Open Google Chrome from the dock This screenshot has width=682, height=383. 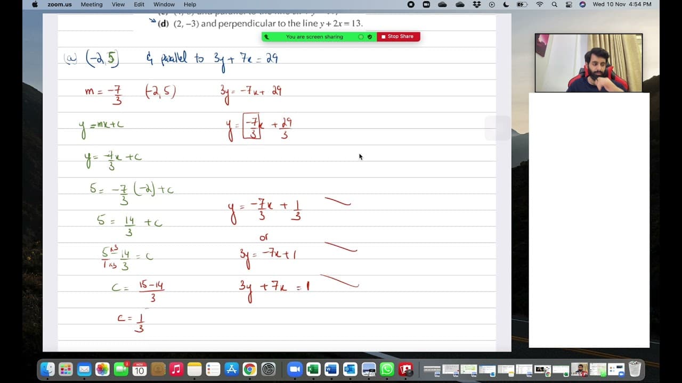pos(250,369)
